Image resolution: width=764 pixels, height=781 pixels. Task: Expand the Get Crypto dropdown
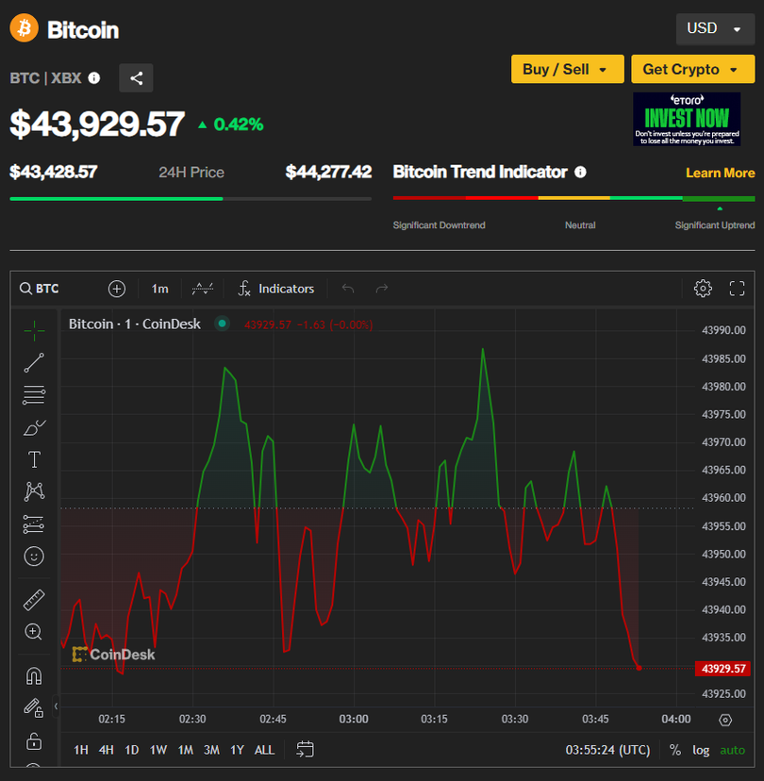(x=692, y=69)
